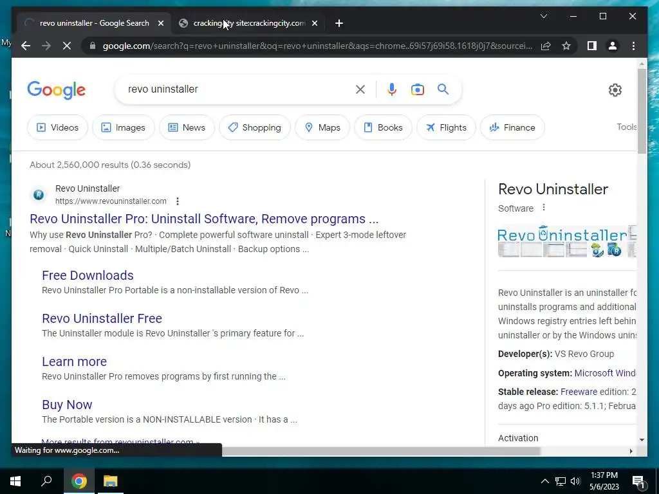Image resolution: width=659 pixels, height=494 pixels.
Task: Stop page loading with the X button
Action: 67,46
